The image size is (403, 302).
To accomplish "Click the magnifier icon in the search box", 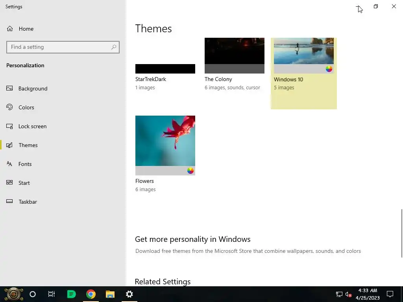I will click(x=114, y=47).
